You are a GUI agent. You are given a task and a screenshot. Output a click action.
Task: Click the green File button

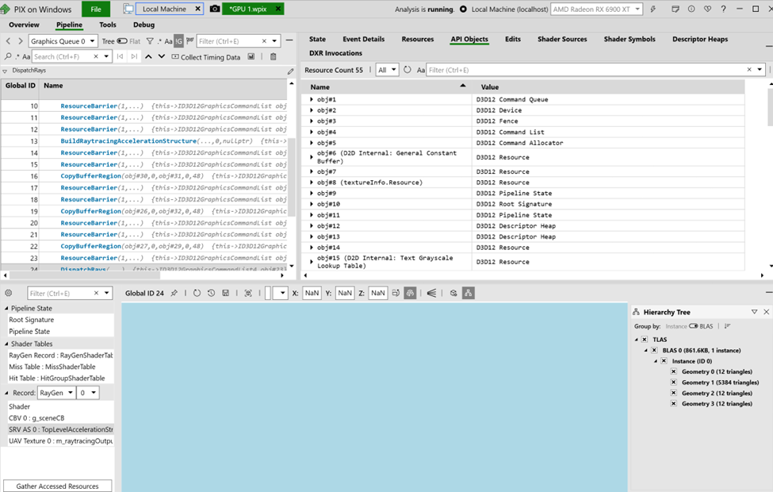pos(96,10)
